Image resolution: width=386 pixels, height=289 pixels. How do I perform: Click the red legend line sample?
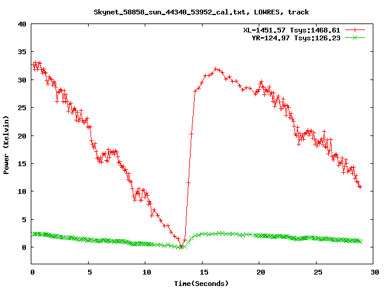[355, 30]
